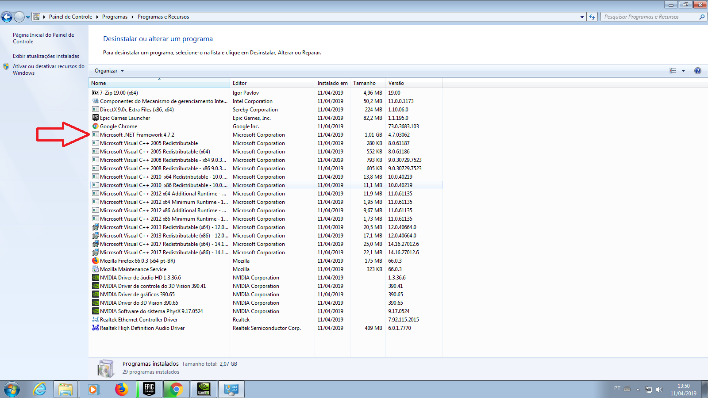Open Exibir atualizações instaladas link
This screenshot has height=398, width=708.
[46, 56]
